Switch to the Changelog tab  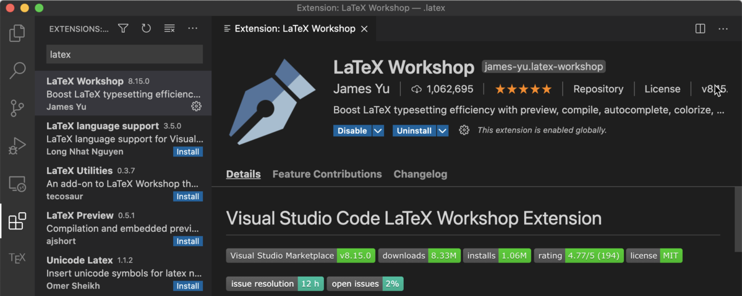point(420,174)
